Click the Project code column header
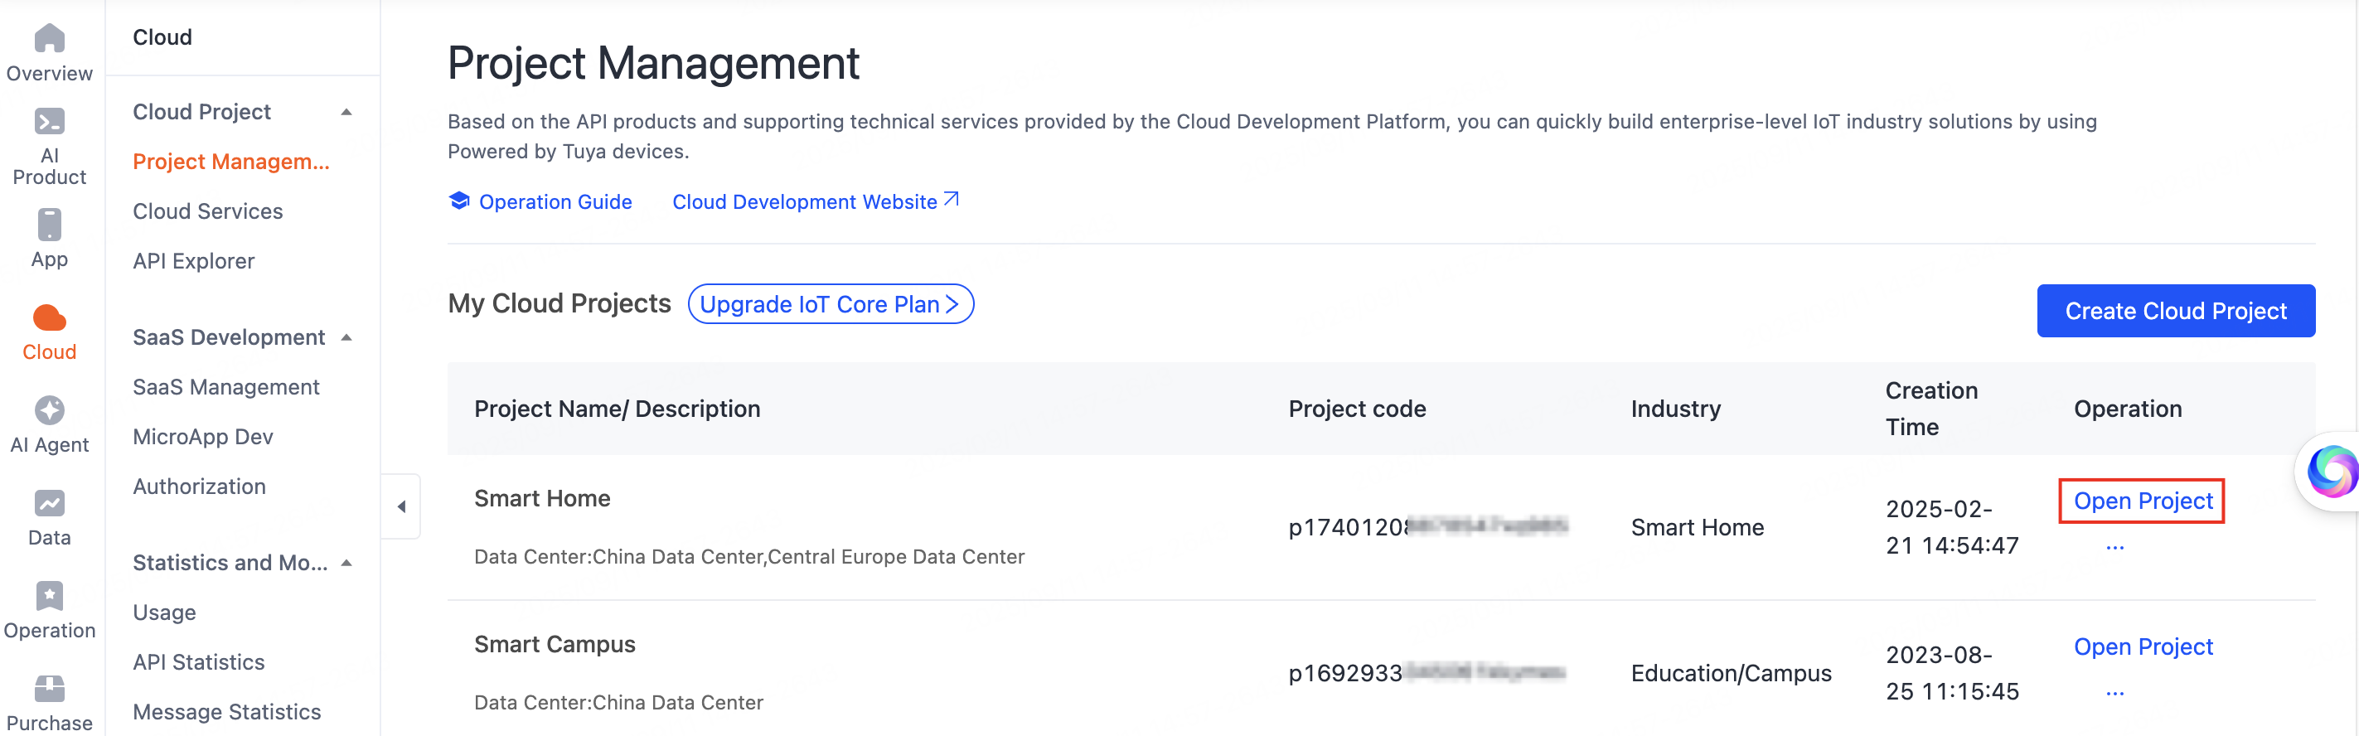 (x=1357, y=409)
